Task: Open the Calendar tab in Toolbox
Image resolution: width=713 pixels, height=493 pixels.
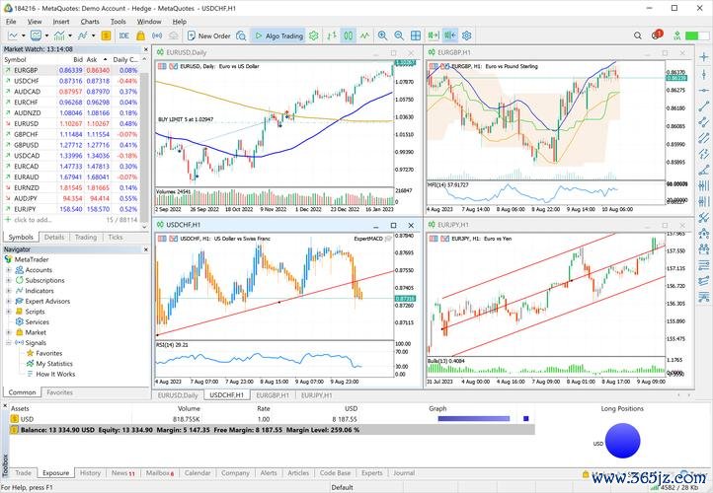Action: point(198,473)
